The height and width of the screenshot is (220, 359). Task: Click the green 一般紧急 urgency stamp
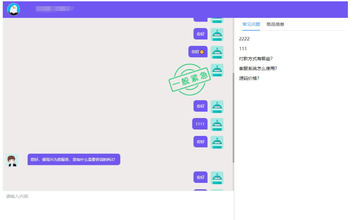click(189, 80)
